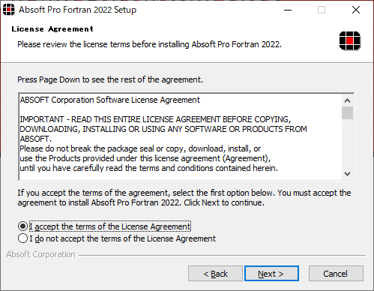This screenshot has height=291, width=374.
Task: Click the large Absoft logo in the header
Action: [350, 40]
